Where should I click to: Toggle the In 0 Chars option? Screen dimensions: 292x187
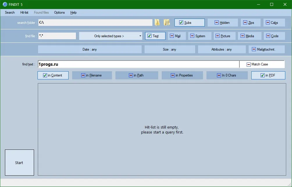point(227,75)
